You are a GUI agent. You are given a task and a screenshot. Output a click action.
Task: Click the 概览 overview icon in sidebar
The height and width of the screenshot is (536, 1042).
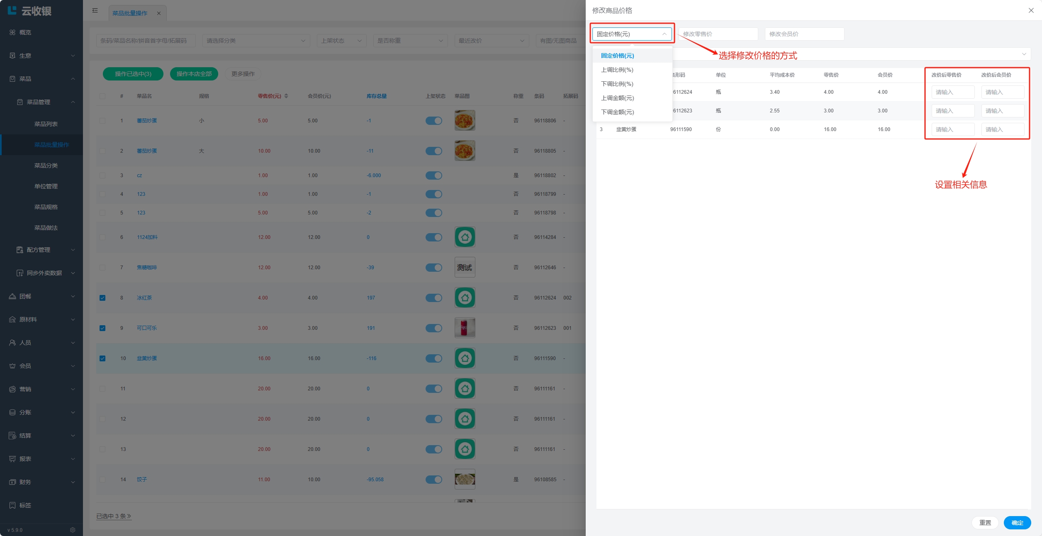[12, 32]
